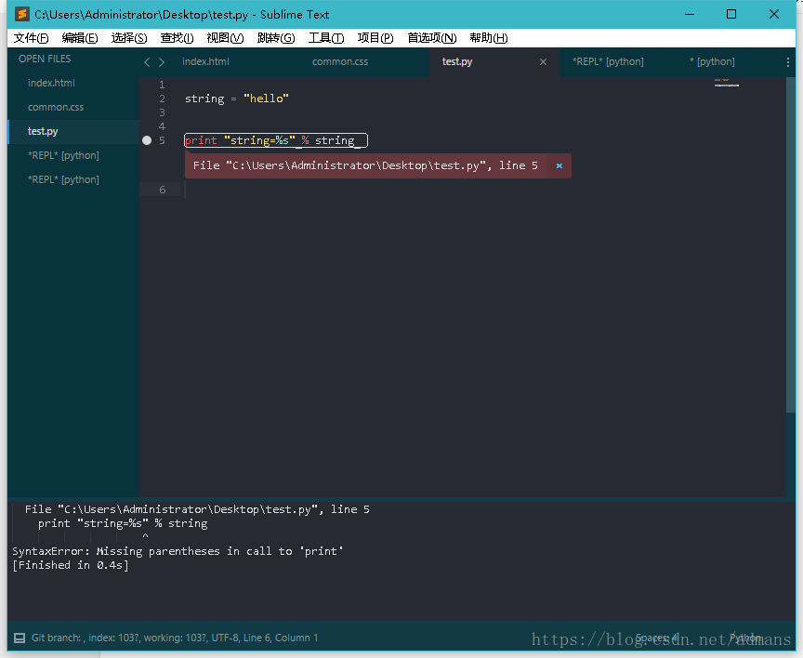This screenshot has width=803, height=658.
Task: Click the minimap preview
Action: 726,83
